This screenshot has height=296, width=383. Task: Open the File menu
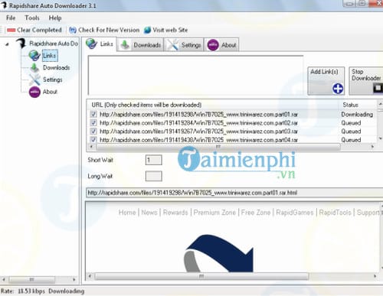click(11, 18)
